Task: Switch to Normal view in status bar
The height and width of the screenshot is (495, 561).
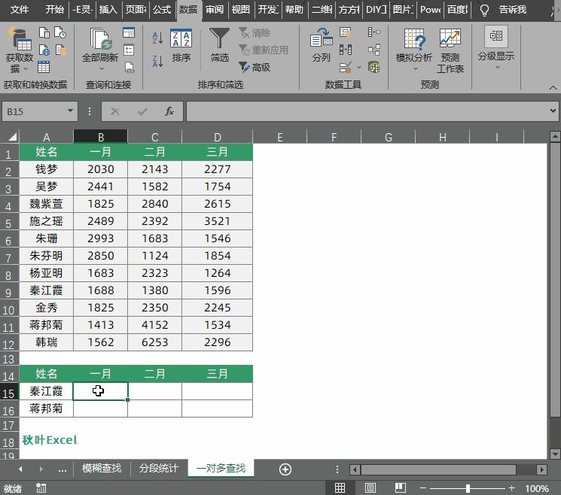Action: point(340,488)
